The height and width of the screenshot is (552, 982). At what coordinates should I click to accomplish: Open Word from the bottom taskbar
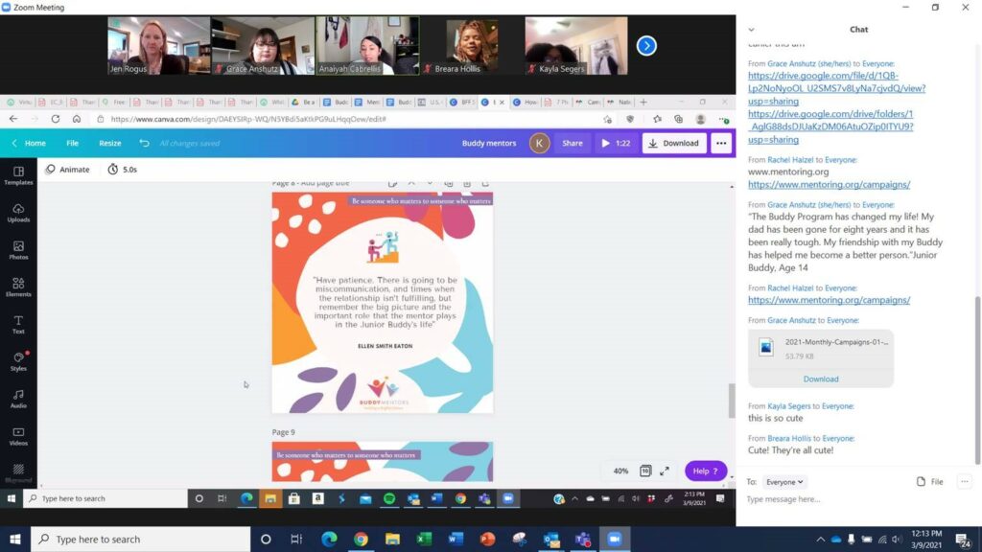click(x=456, y=539)
